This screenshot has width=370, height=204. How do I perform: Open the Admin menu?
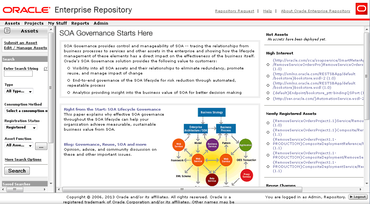[x=101, y=23]
